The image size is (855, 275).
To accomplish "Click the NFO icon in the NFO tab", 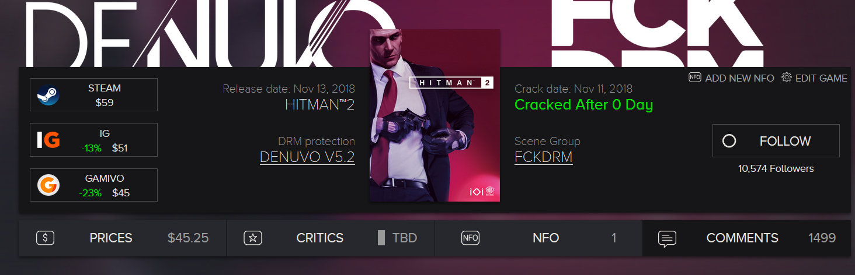I will (471, 238).
